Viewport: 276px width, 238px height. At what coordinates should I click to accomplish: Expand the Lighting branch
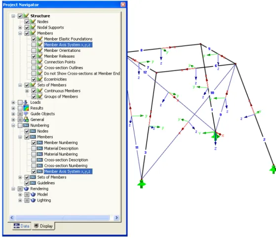click(x=20, y=200)
